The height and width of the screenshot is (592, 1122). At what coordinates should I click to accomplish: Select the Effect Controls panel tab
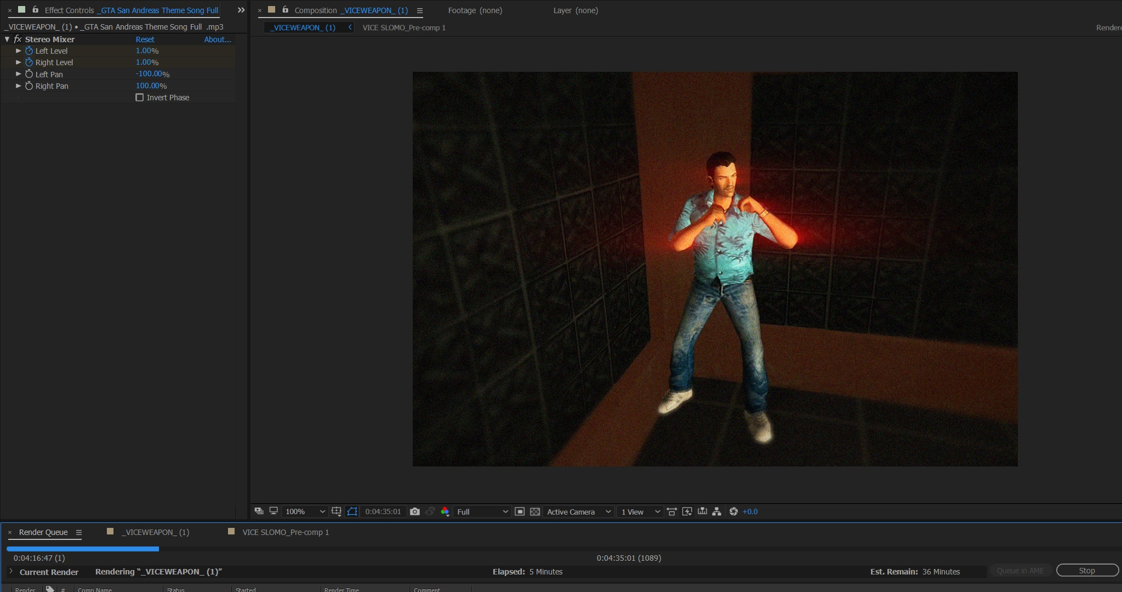[132, 10]
